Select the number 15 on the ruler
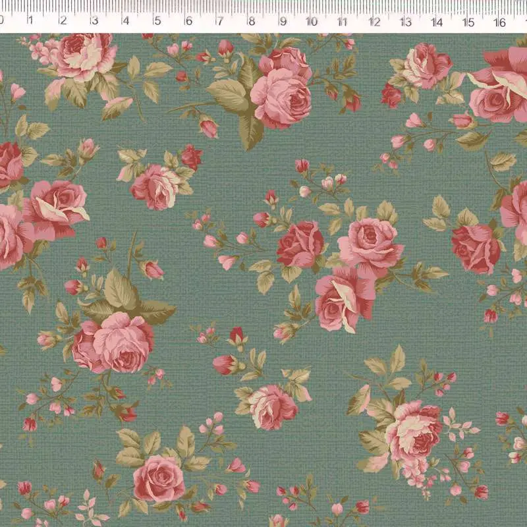Screen dimensions: 527x527 pyautogui.click(x=468, y=21)
